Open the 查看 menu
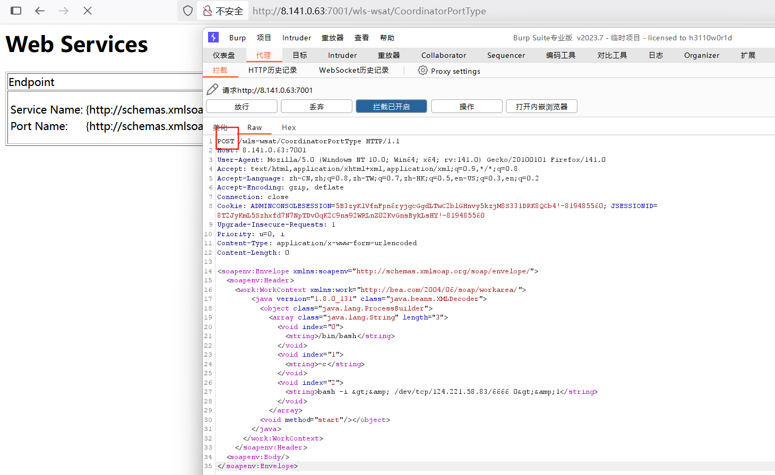775x475 pixels. (x=361, y=38)
